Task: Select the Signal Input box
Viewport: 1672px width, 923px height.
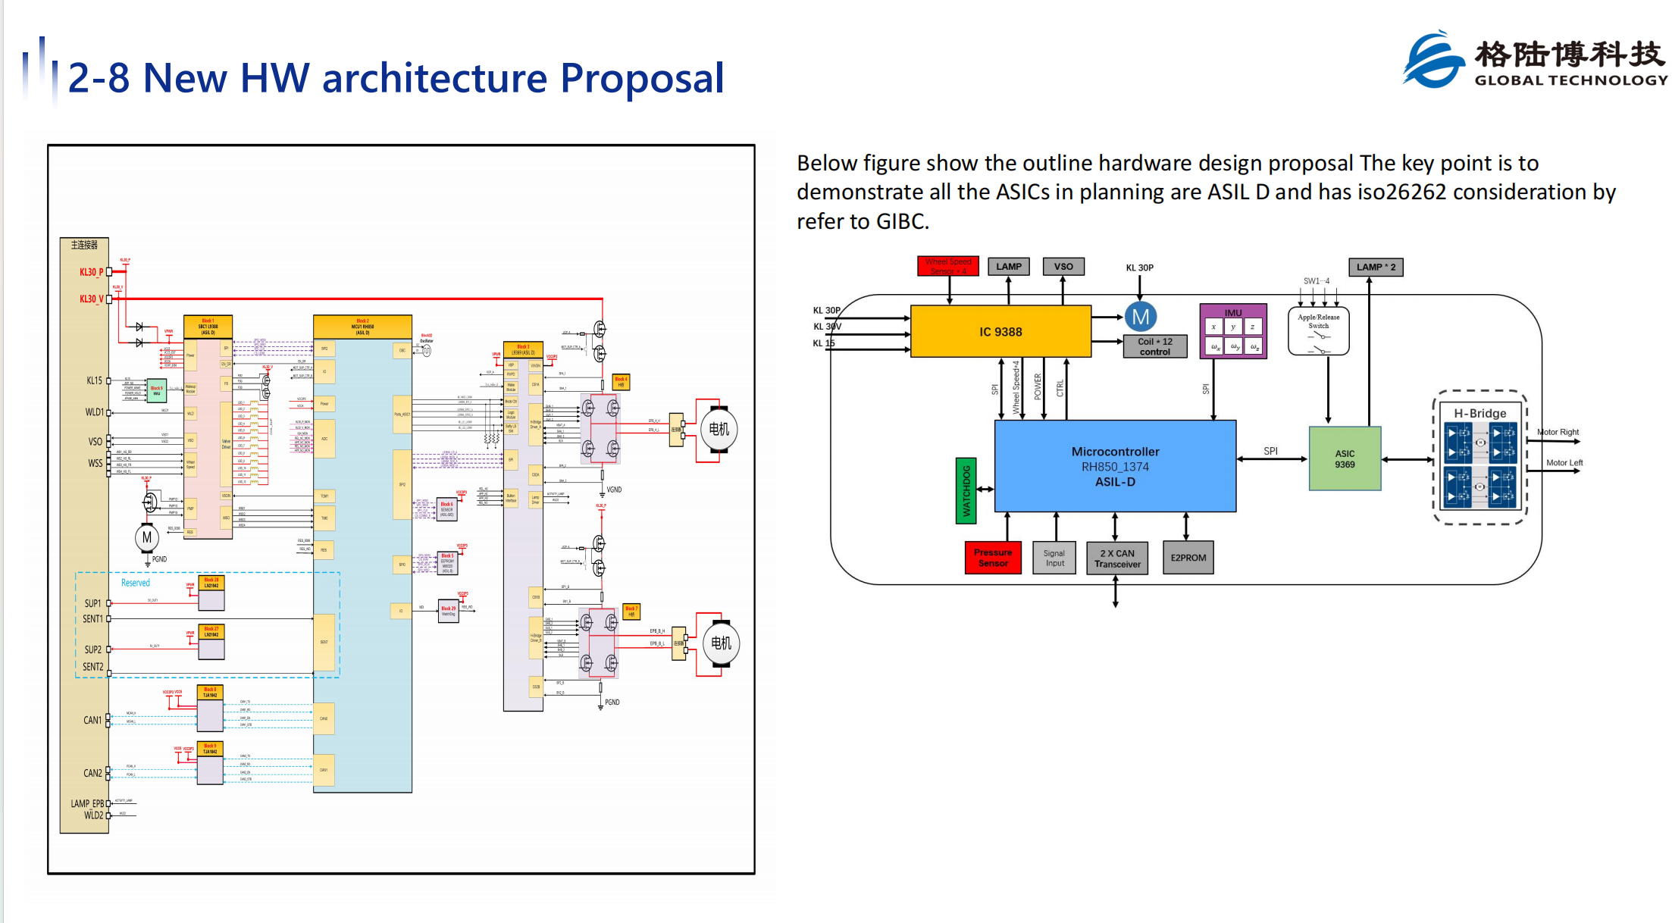Action: click(1054, 558)
